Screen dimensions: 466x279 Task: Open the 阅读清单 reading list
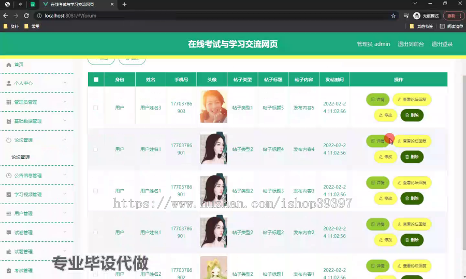451,26
